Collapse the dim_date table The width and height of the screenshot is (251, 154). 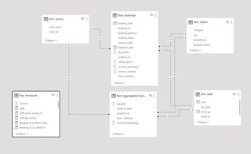203,122
